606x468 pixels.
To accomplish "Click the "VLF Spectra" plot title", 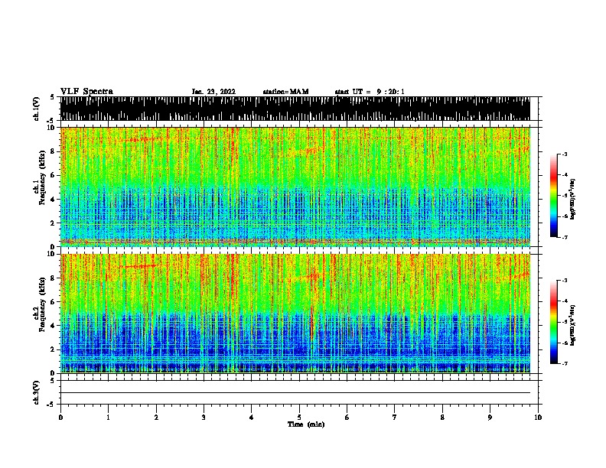I will coord(86,92).
